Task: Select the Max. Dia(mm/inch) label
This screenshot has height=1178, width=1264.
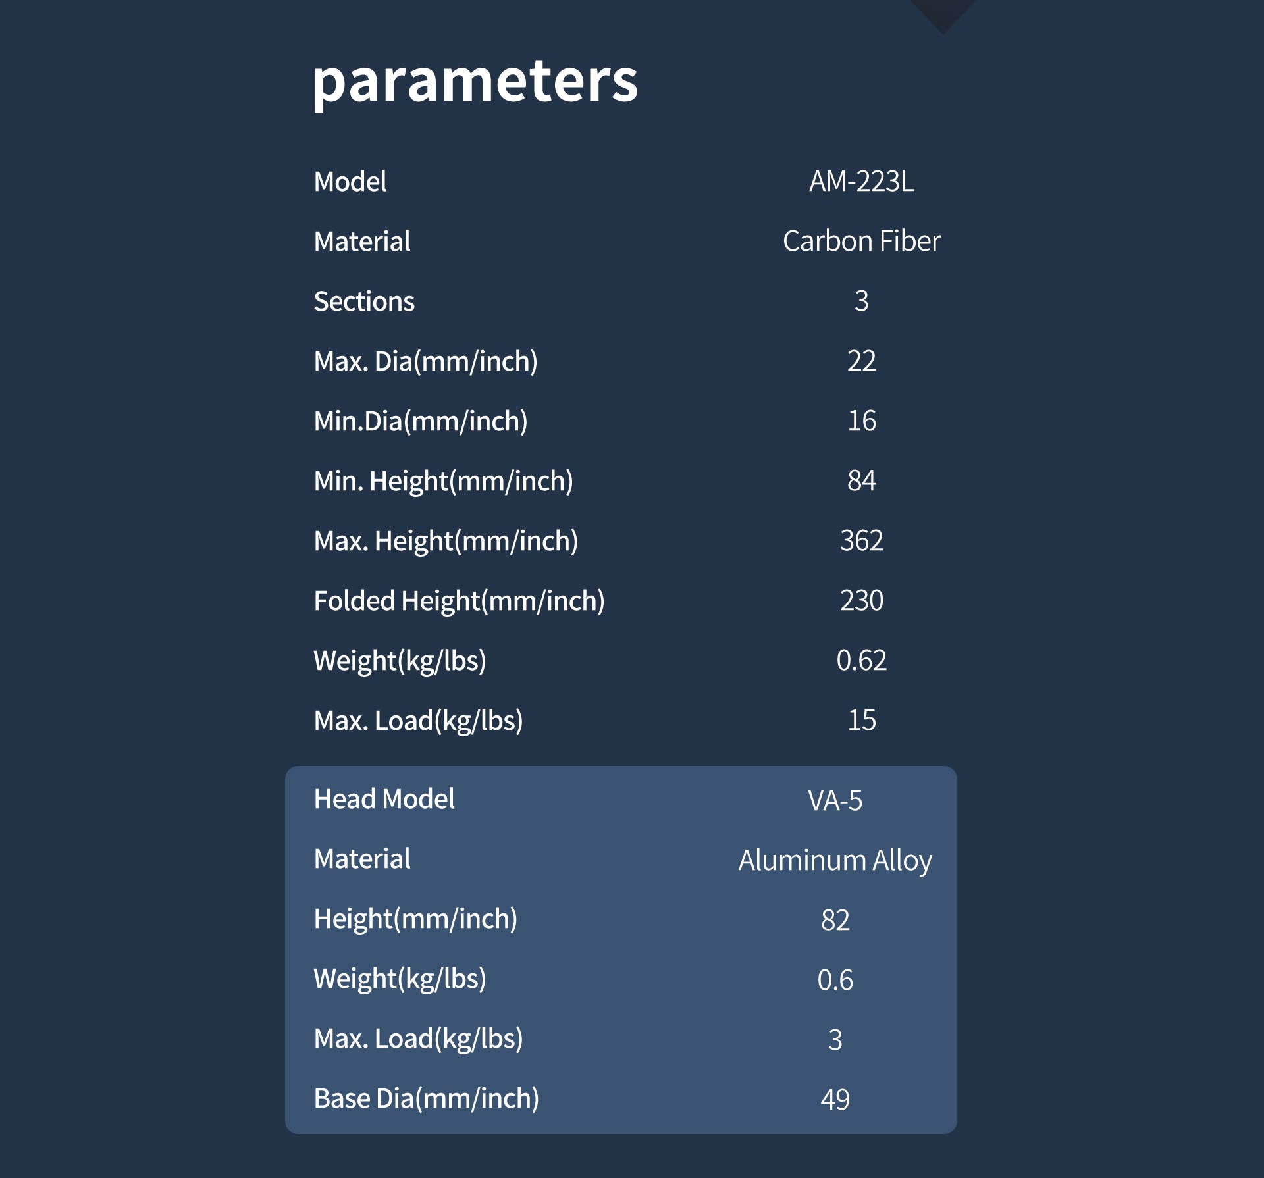Action: (x=425, y=361)
